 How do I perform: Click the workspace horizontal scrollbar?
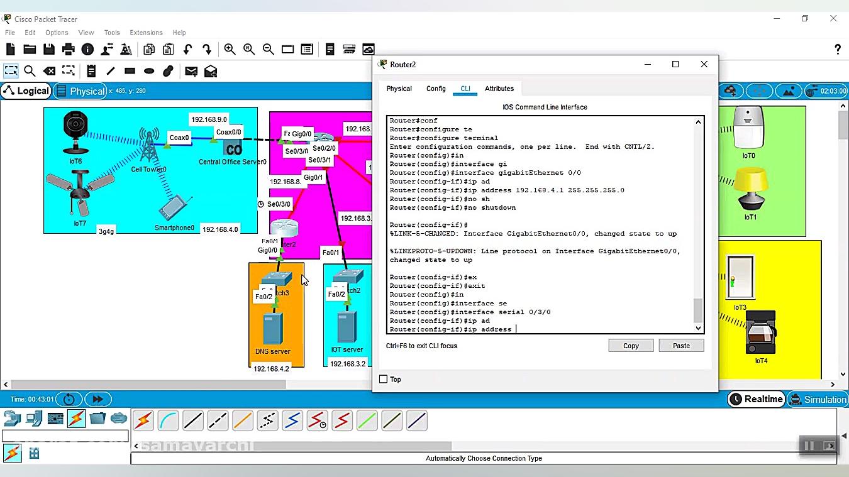point(149,384)
